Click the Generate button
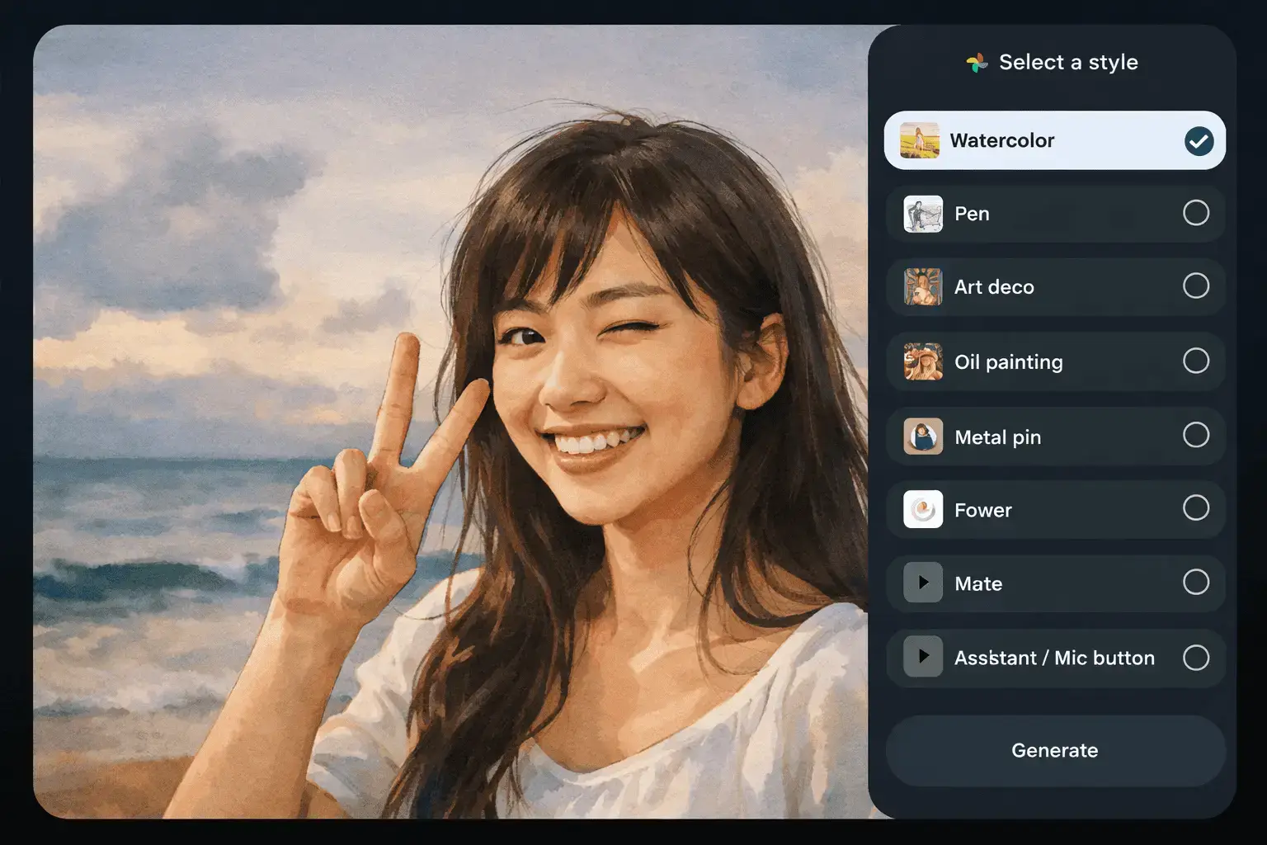The width and height of the screenshot is (1267, 845). [1055, 750]
